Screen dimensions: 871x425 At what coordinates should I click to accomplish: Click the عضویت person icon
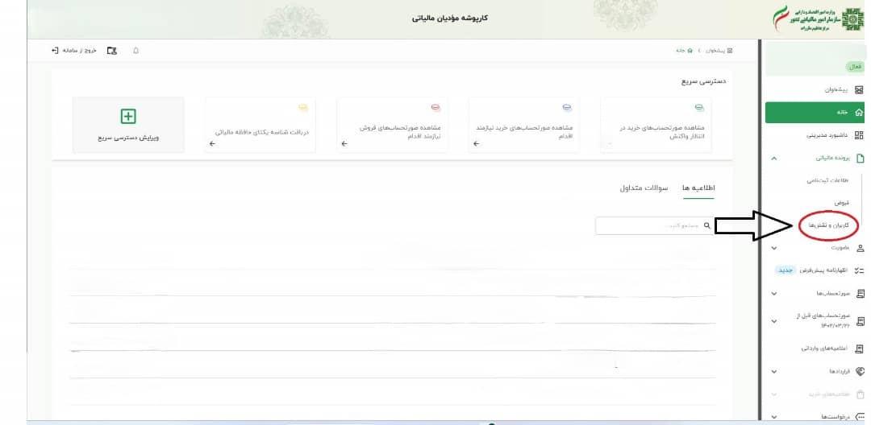[861, 248]
